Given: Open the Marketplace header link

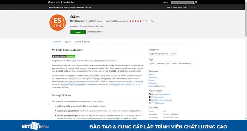Looking at the screenshot, I should tap(69, 2).
